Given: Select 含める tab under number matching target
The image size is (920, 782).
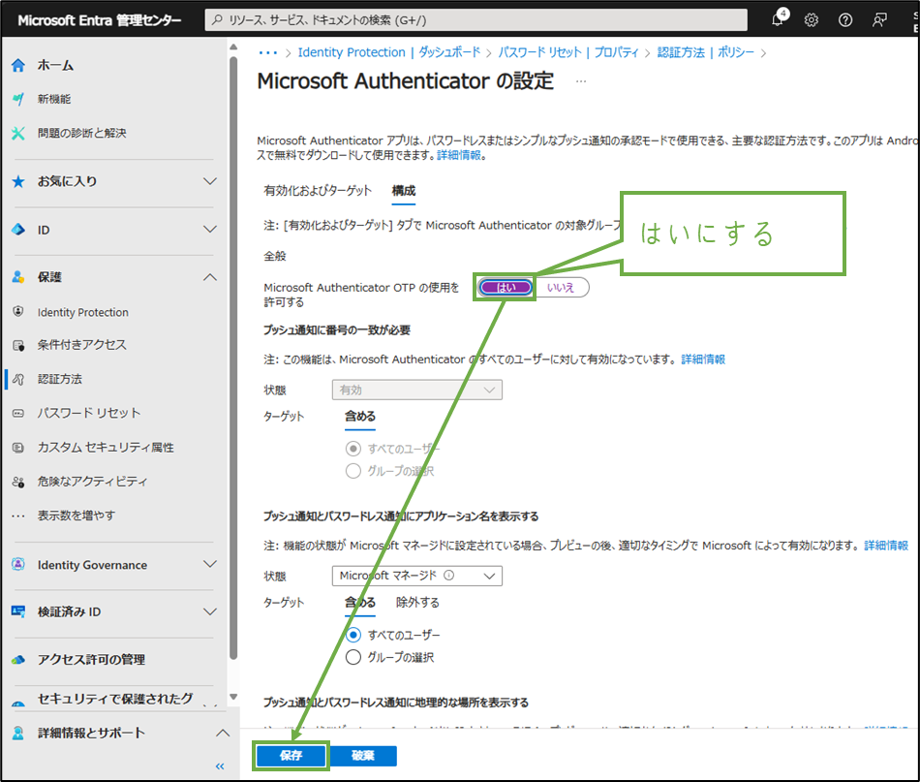Looking at the screenshot, I should point(359,417).
